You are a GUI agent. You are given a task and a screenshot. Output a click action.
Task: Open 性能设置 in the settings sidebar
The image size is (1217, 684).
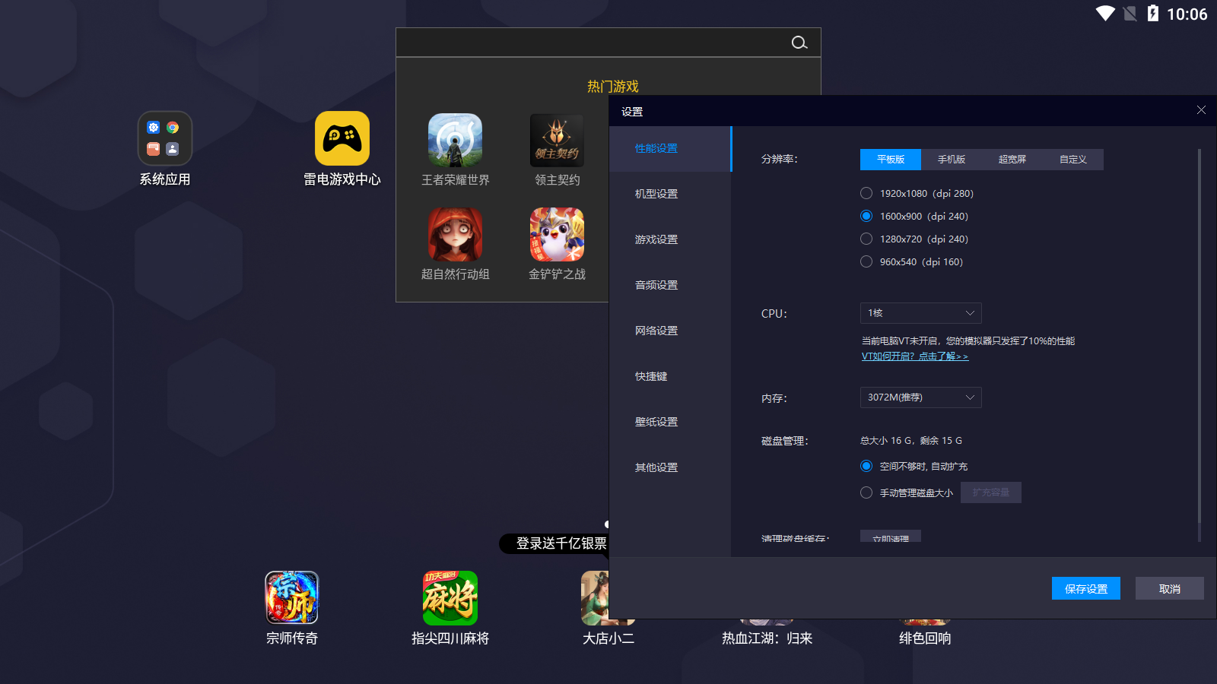pyautogui.click(x=670, y=149)
